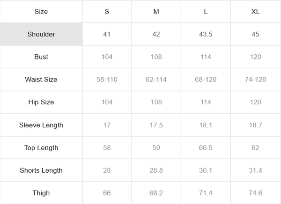The image size is (281, 204).
Task: Click the 74-126 waist value cell
Action: pyautogui.click(x=255, y=80)
